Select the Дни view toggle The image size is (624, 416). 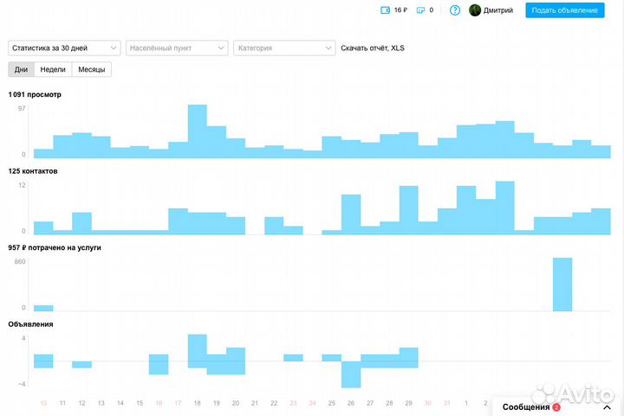(x=22, y=70)
